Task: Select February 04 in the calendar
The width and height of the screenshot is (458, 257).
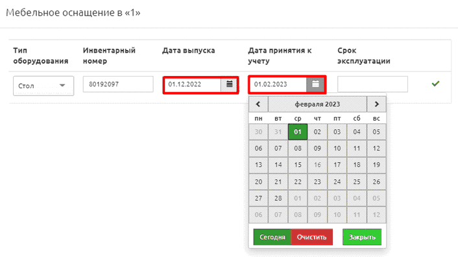Action: point(357,132)
